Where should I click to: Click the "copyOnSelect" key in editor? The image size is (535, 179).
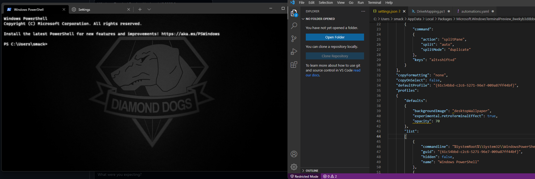point(411,80)
